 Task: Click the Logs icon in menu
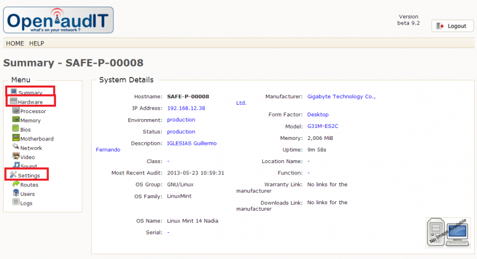point(16,203)
